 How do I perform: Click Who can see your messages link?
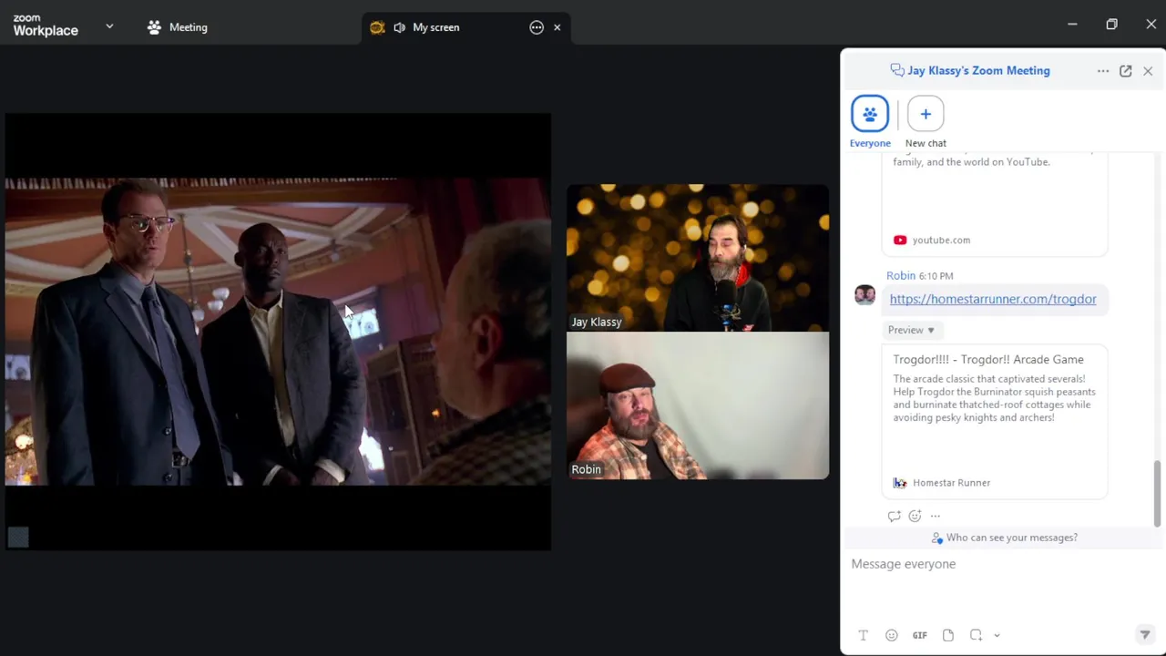[1004, 538]
